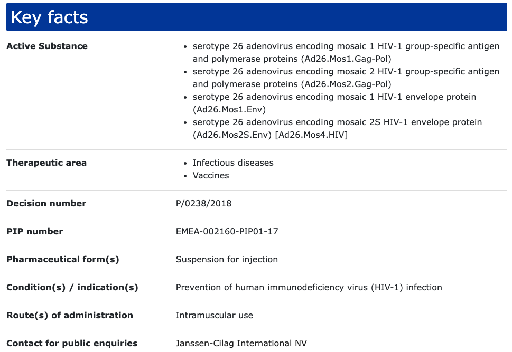Click Intramuscular use route value

215,316
